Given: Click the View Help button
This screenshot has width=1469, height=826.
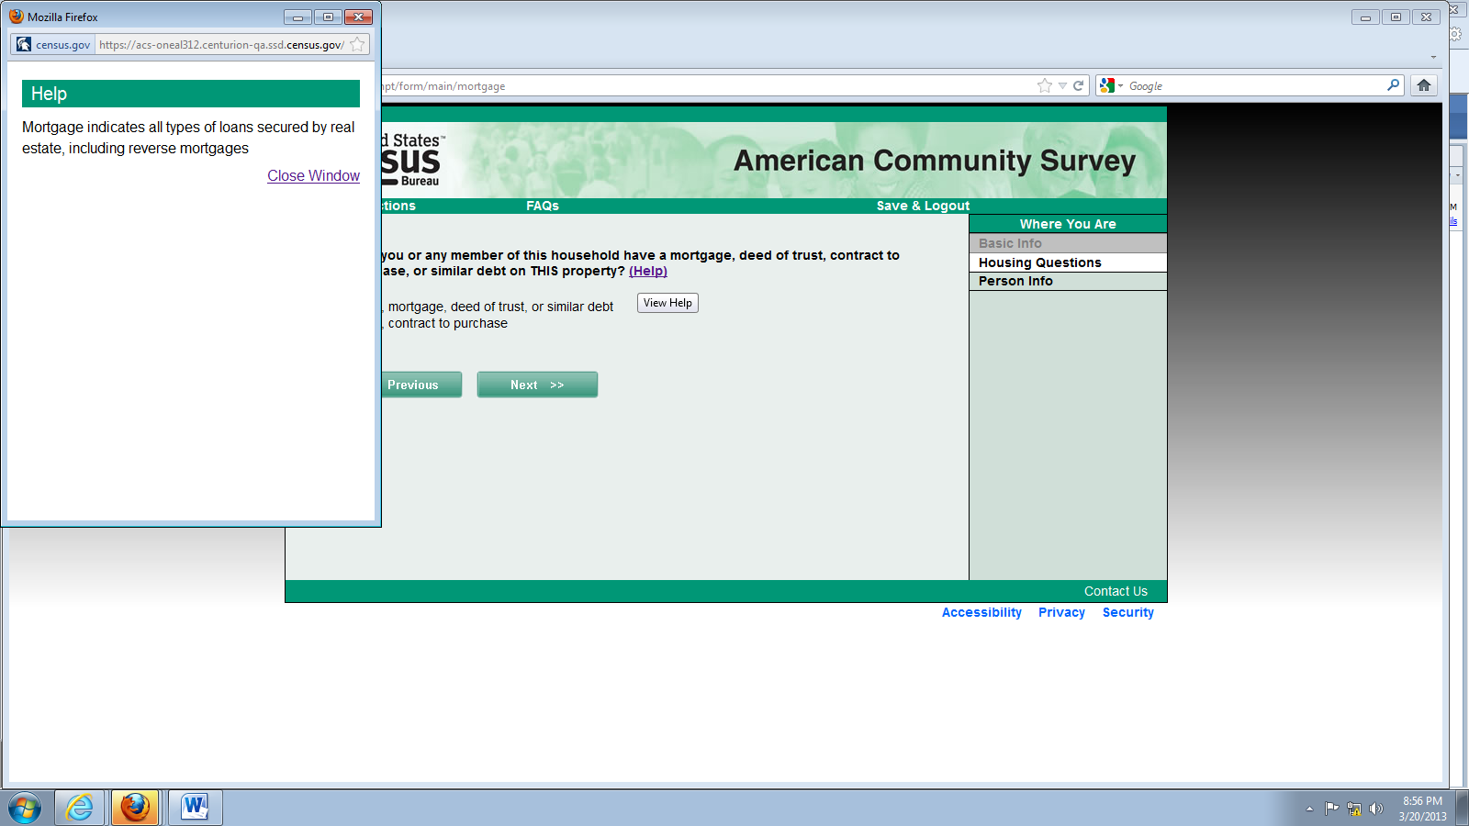Looking at the screenshot, I should (667, 303).
